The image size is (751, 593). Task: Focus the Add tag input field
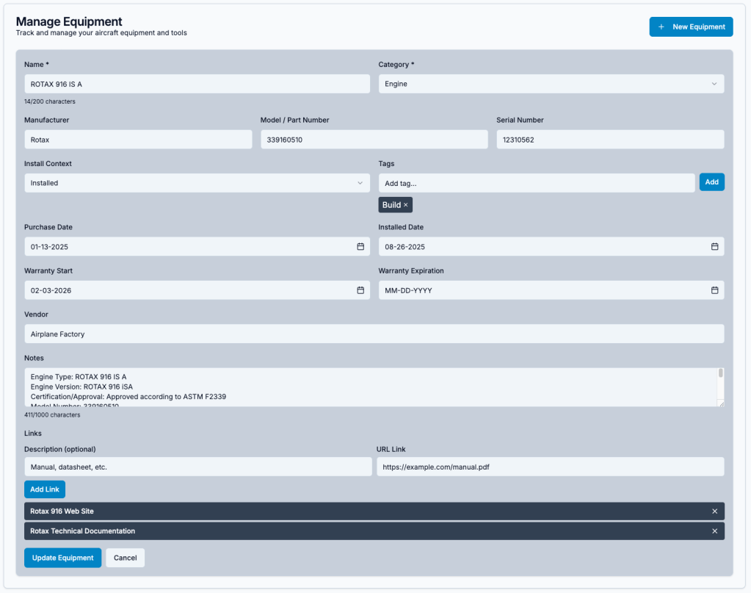coord(536,183)
